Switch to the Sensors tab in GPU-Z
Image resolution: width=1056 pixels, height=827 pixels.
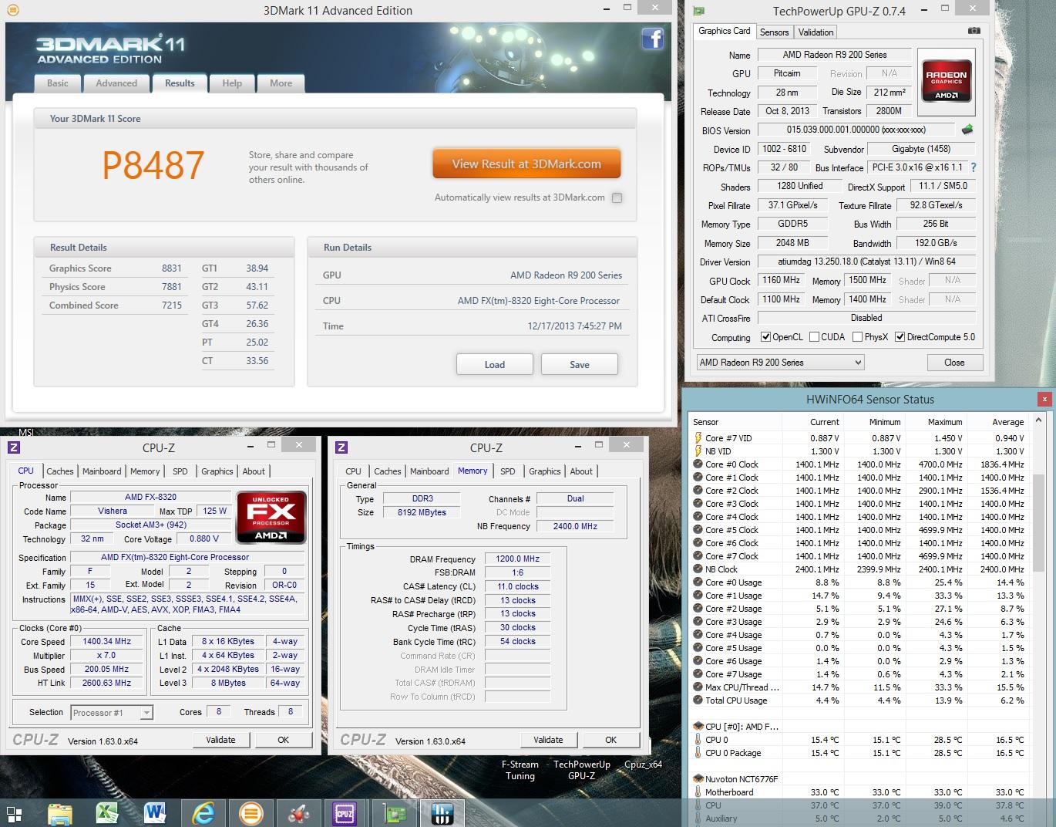774,32
